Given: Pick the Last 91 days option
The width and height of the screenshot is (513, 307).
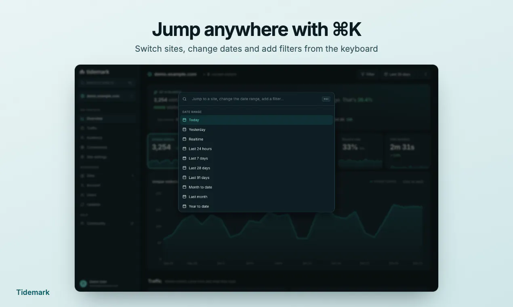Looking at the screenshot, I should point(256,178).
